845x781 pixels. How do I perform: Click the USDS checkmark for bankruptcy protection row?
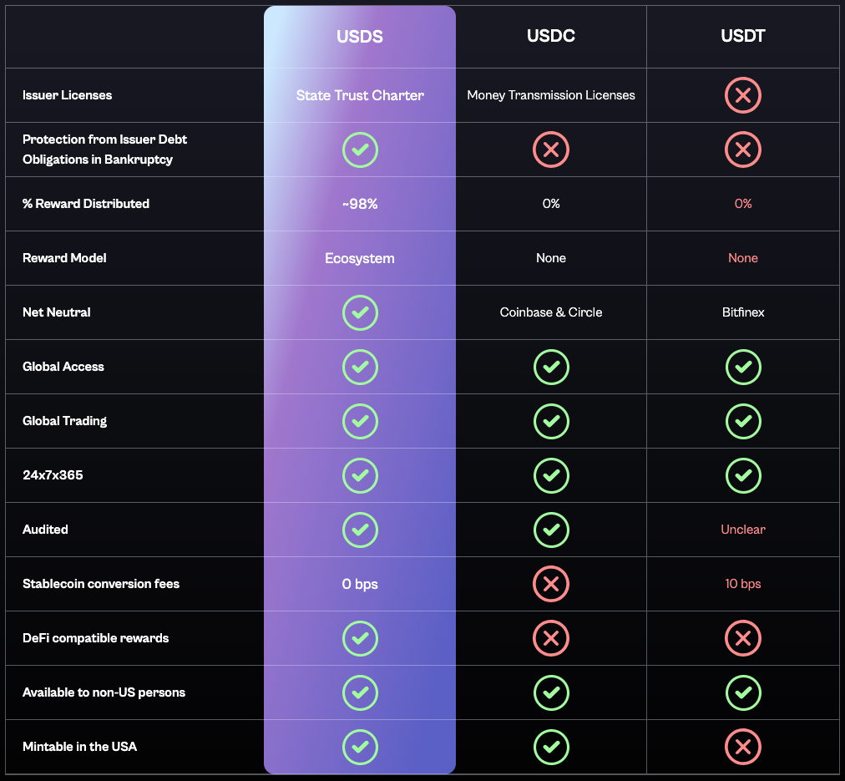point(360,150)
